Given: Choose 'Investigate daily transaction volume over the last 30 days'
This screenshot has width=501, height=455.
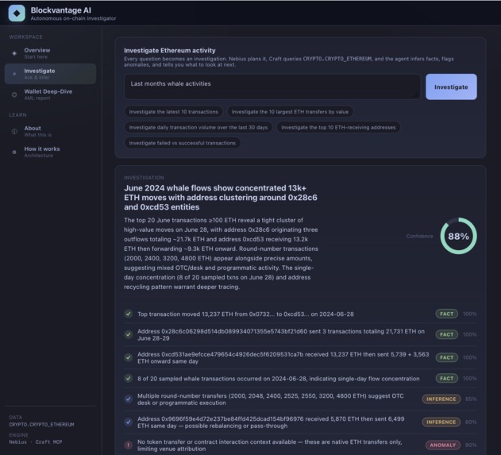Looking at the screenshot, I should [198, 127].
